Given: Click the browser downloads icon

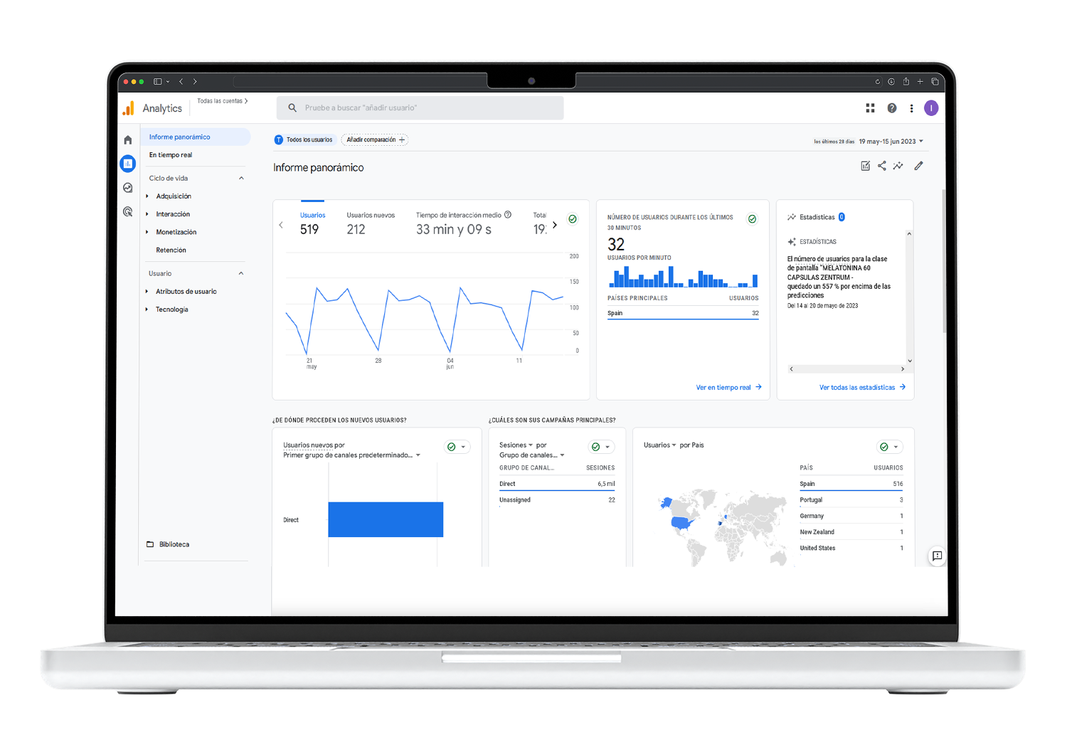Looking at the screenshot, I should pos(891,82).
